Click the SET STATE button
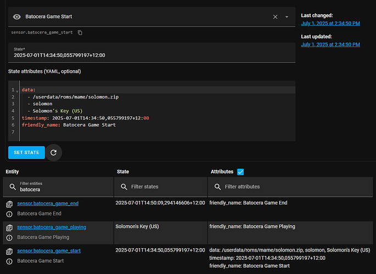376x274 pixels. (26, 152)
